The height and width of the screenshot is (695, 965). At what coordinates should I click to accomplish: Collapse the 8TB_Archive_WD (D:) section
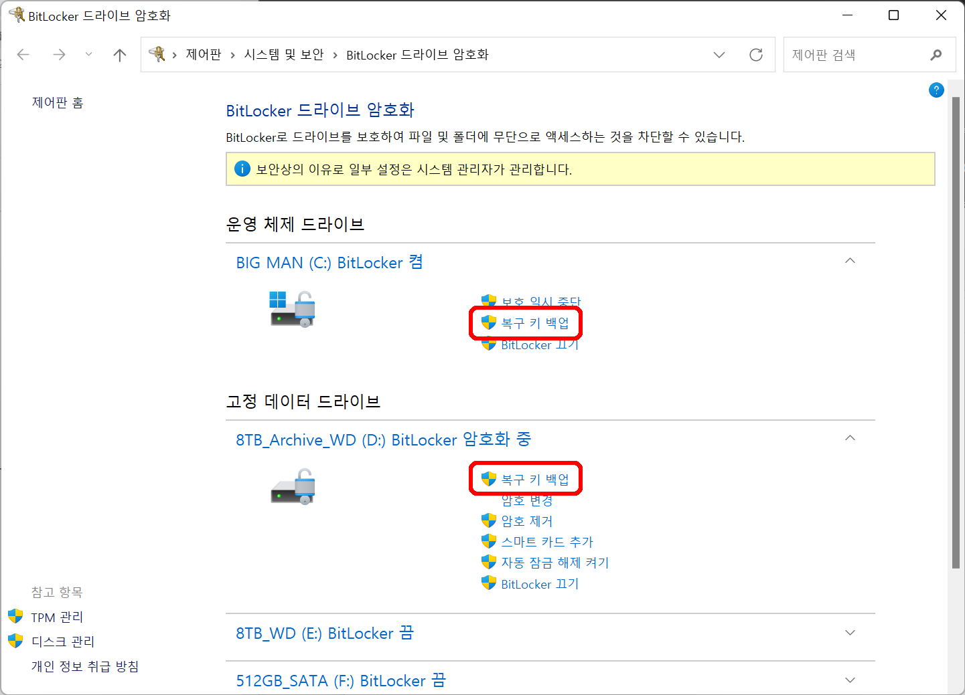tap(850, 438)
